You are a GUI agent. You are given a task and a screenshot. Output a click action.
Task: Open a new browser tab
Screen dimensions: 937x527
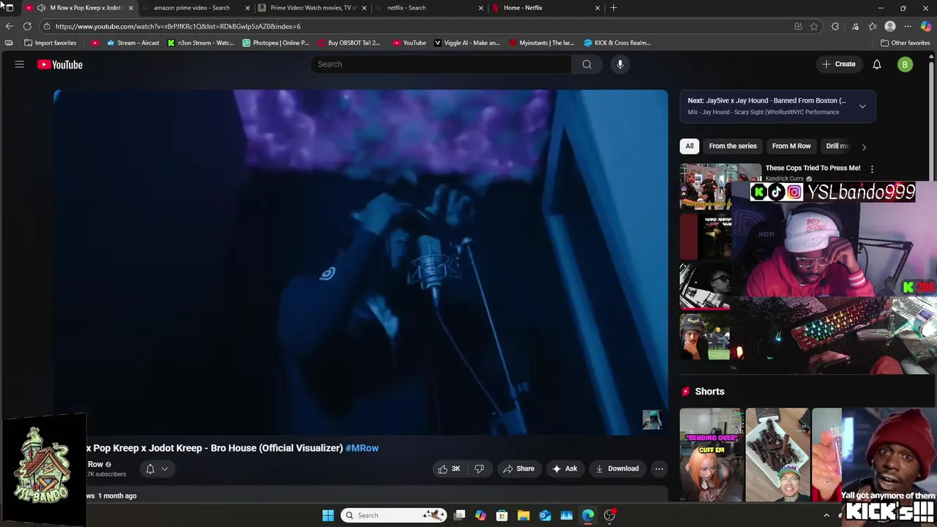pos(613,8)
